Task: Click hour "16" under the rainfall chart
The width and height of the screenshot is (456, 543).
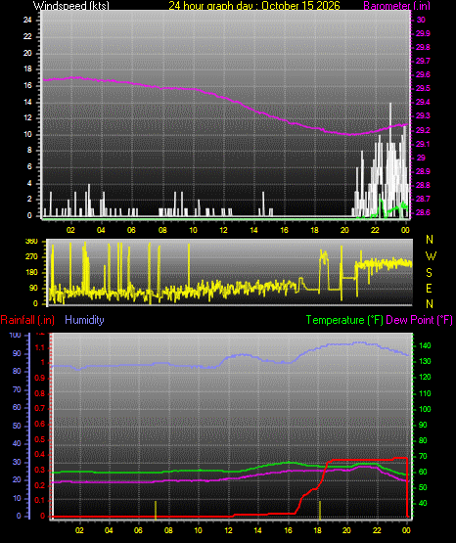Action: pos(288,530)
